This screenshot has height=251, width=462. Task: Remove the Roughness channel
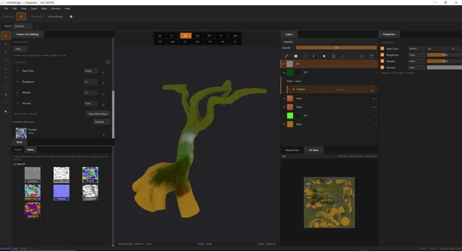coord(103,83)
